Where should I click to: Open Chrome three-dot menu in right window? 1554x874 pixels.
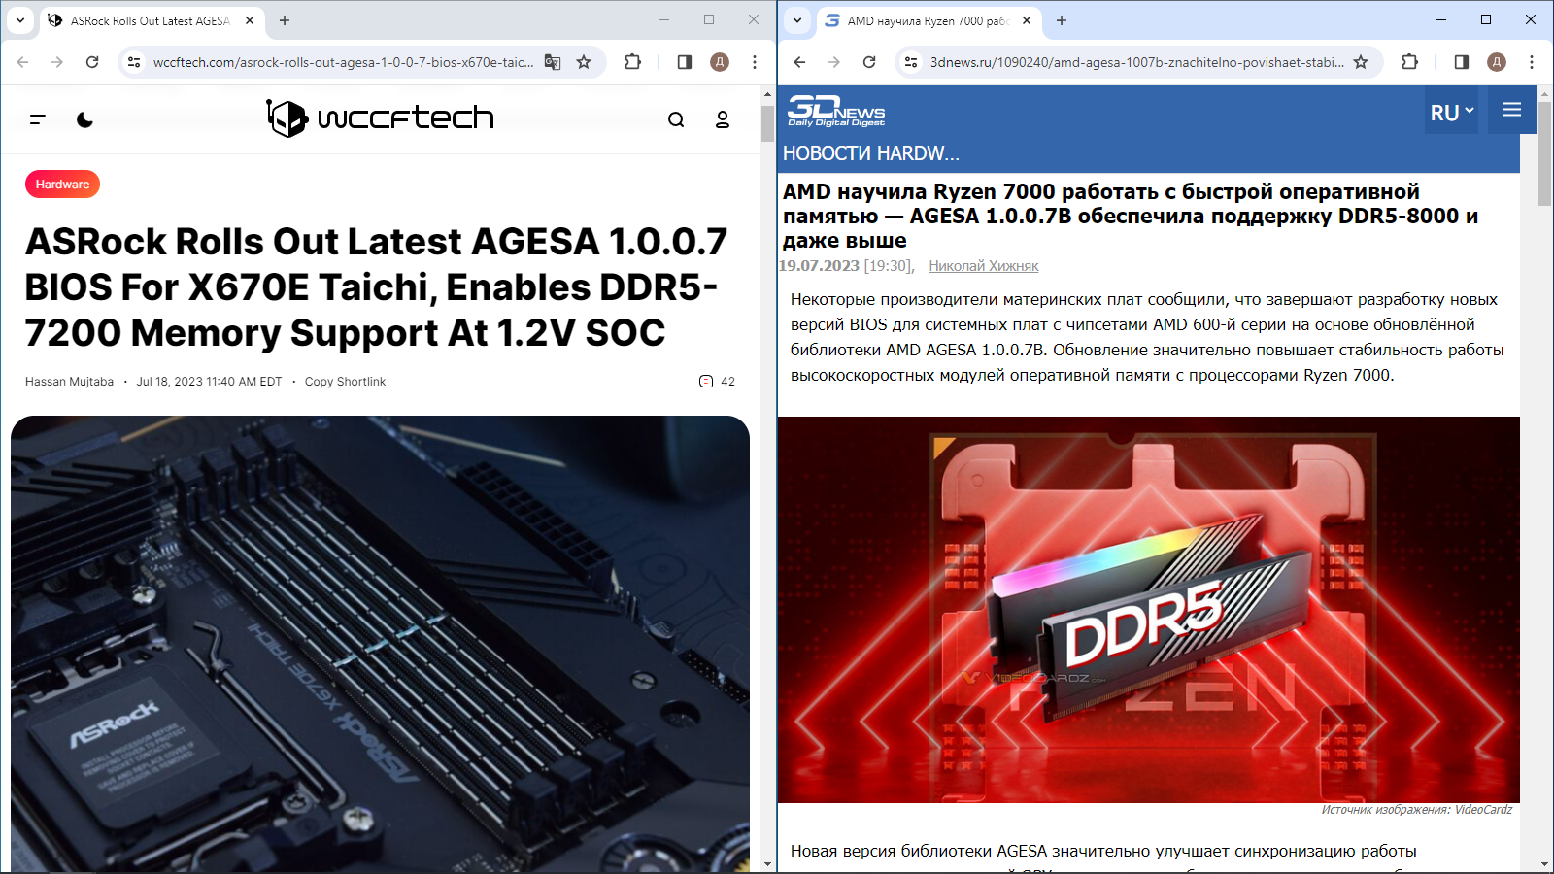(x=1532, y=62)
